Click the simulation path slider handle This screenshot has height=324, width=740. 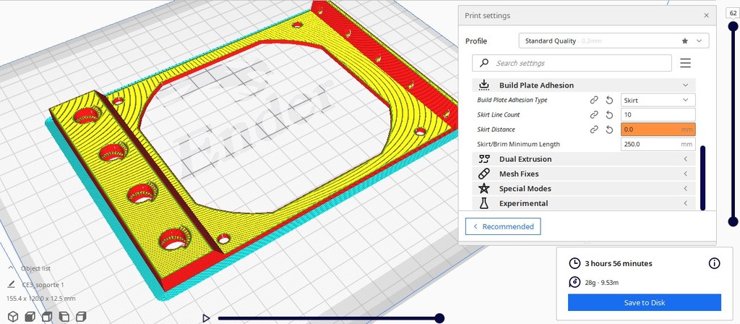click(439, 318)
